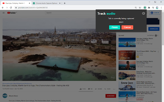
Task: Cancel the audio capture
Action: click(x=127, y=27)
